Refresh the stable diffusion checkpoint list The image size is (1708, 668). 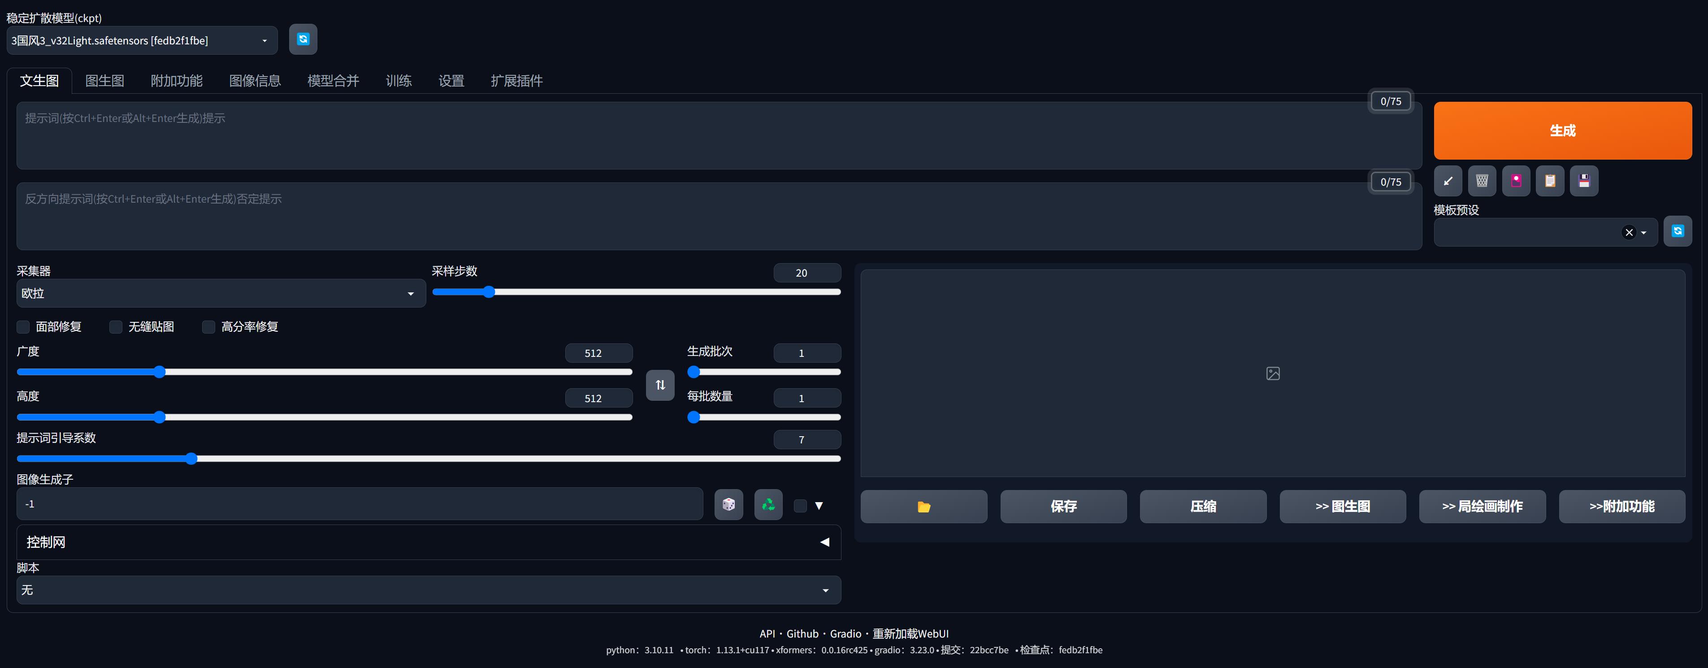(x=302, y=39)
